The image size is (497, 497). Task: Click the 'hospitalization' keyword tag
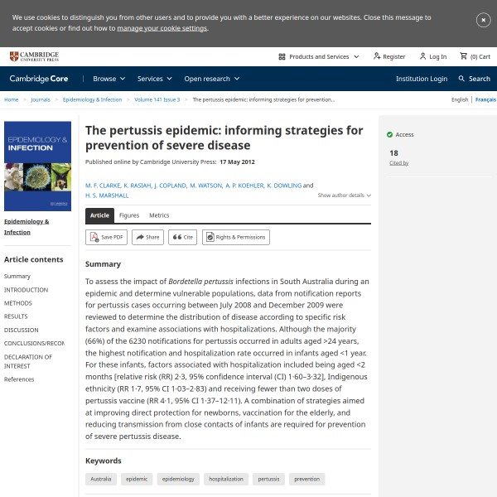click(x=225, y=479)
